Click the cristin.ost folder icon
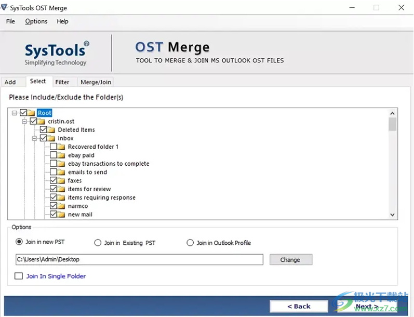 (x=42, y=122)
